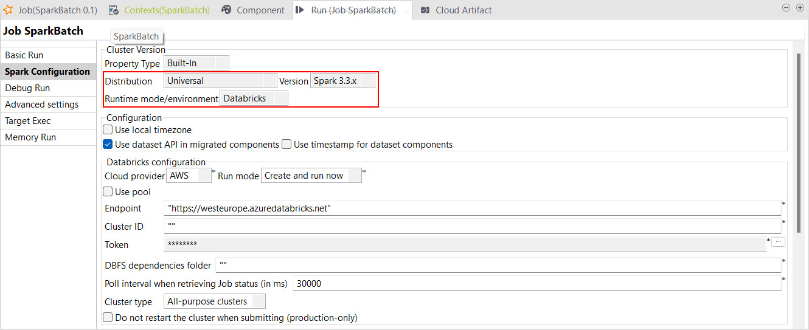Click the Component palette icon
The height and width of the screenshot is (330, 809).
click(x=226, y=10)
